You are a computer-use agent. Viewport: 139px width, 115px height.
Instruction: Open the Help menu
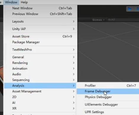[x=24, y=2]
